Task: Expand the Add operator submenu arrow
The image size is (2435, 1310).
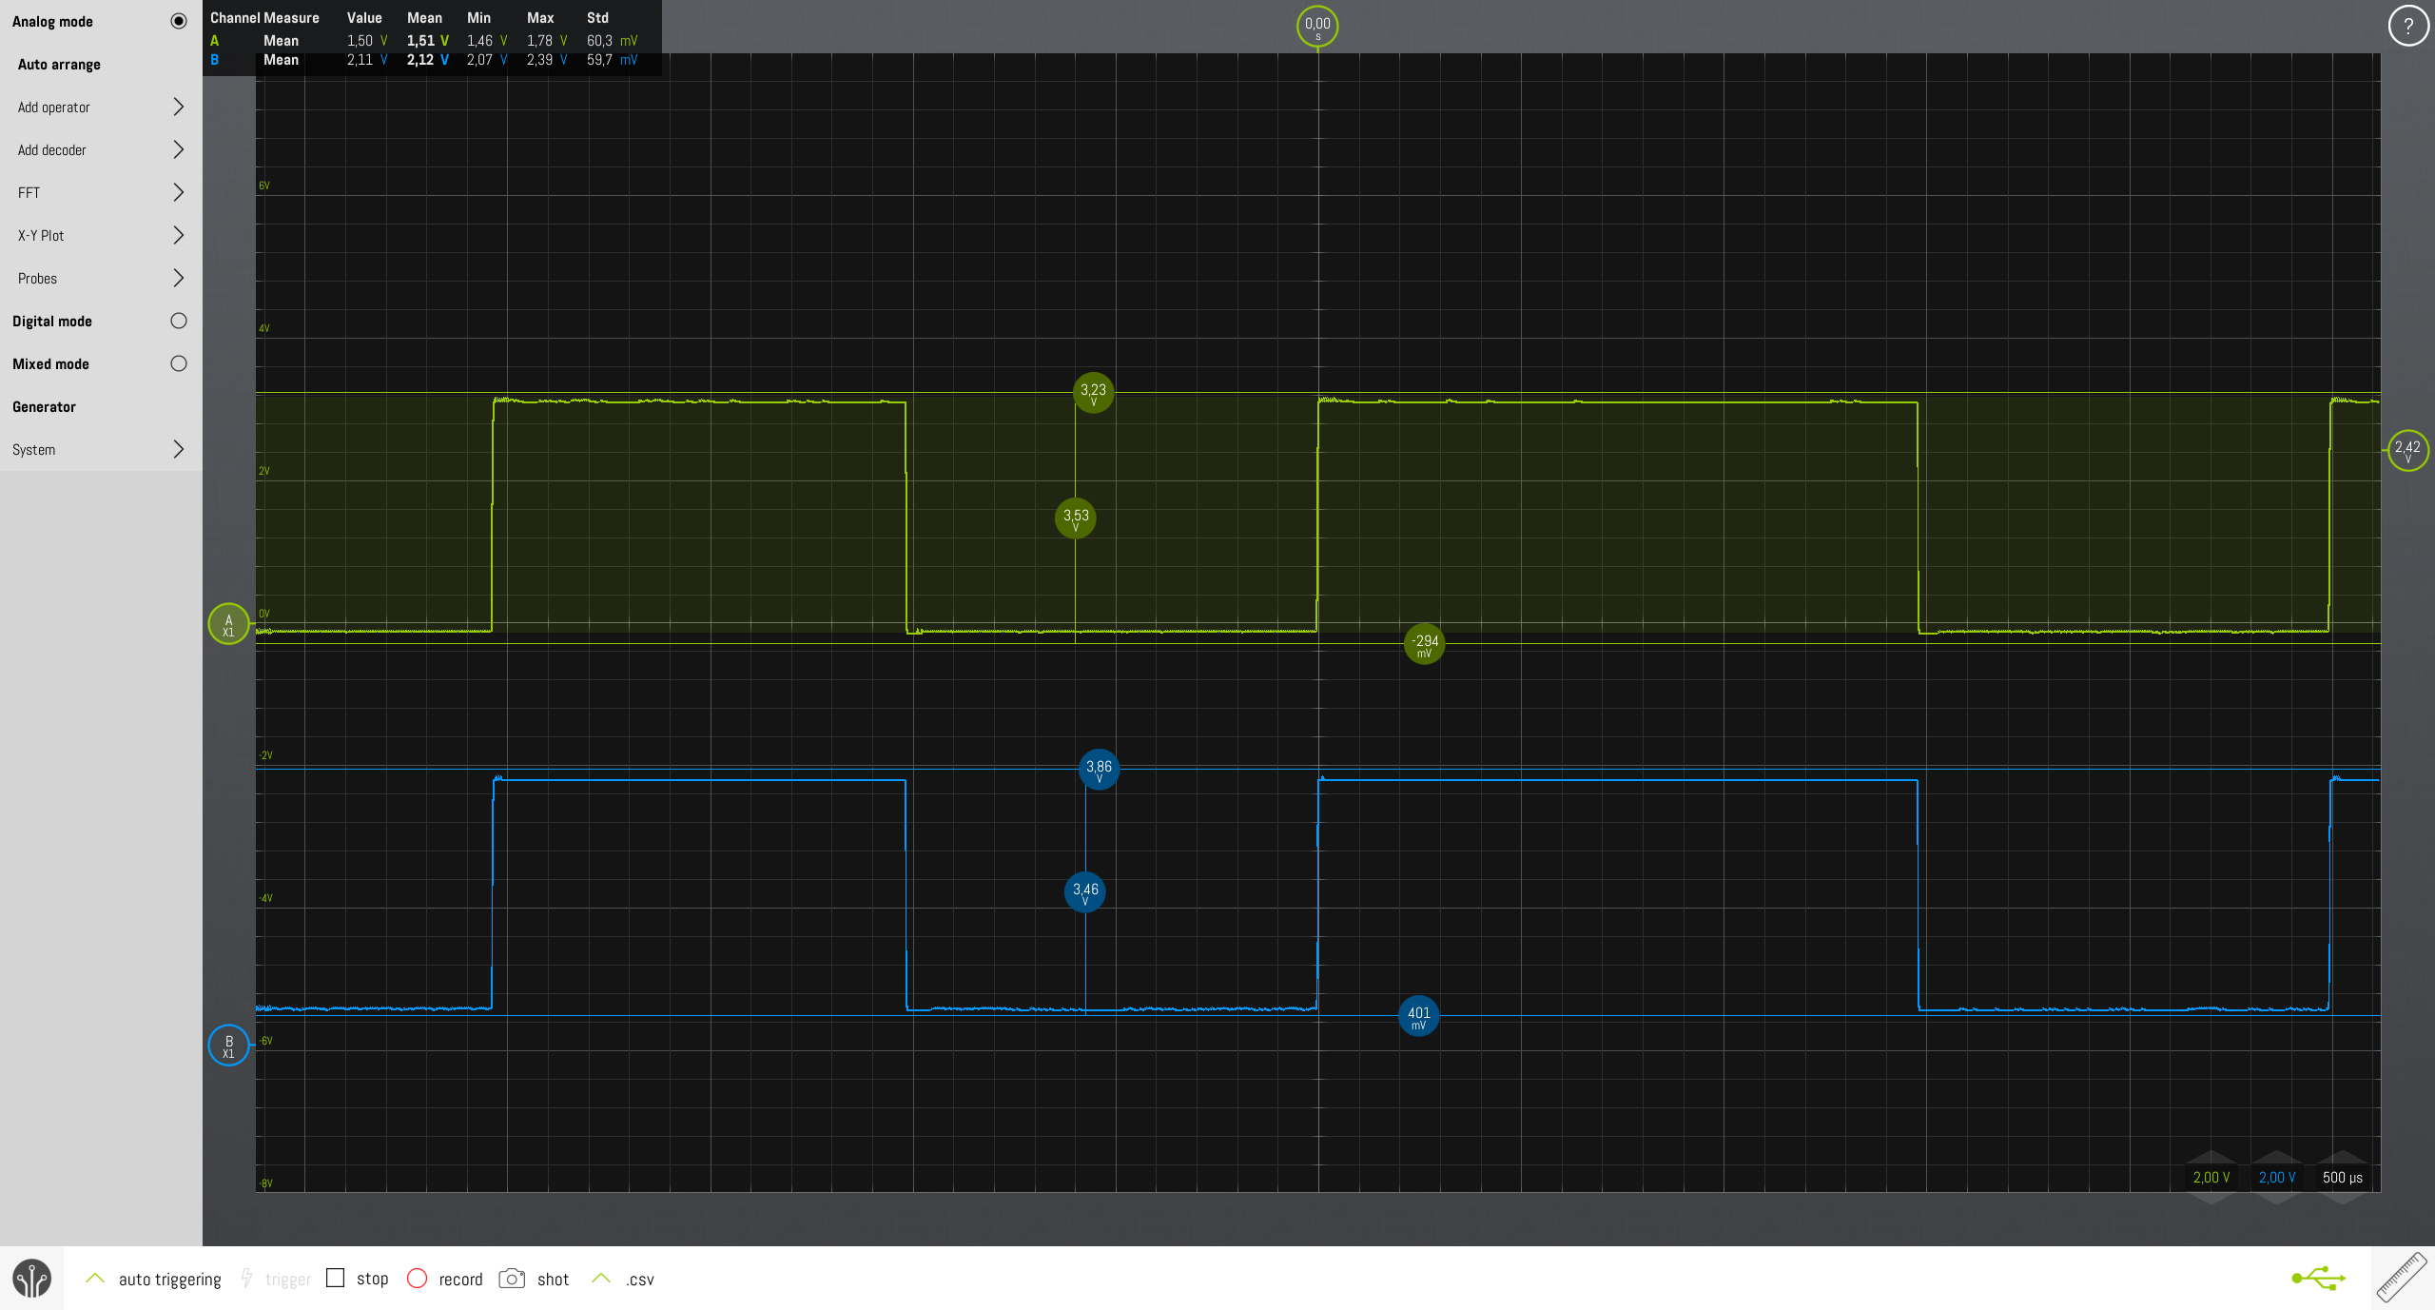Action: pyautogui.click(x=178, y=107)
